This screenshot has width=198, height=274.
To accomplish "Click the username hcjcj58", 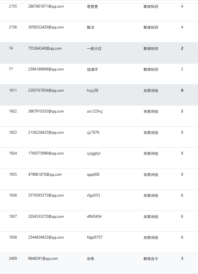I will pyautogui.click(x=92, y=90).
